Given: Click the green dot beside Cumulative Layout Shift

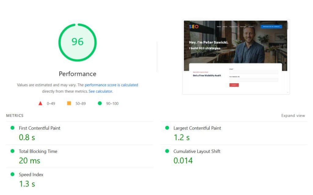Looking at the screenshot, I should coord(167,151).
